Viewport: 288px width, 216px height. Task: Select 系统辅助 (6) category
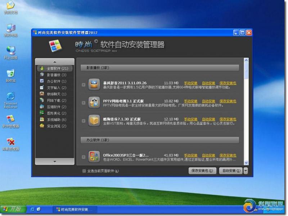click(x=56, y=120)
